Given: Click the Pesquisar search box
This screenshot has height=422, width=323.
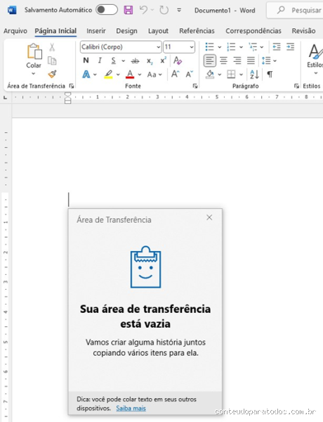Looking at the screenshot, I should [296, 11].
